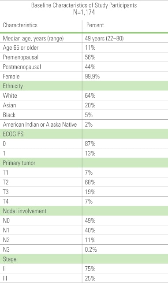Click the Median age row label
Screen dimensions: 168x283
tap(33, 38)
